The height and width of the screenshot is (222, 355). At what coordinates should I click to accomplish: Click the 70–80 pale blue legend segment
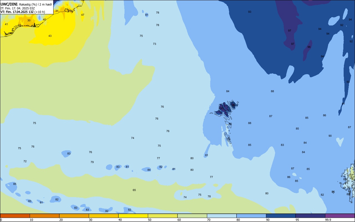coord(222,216)
